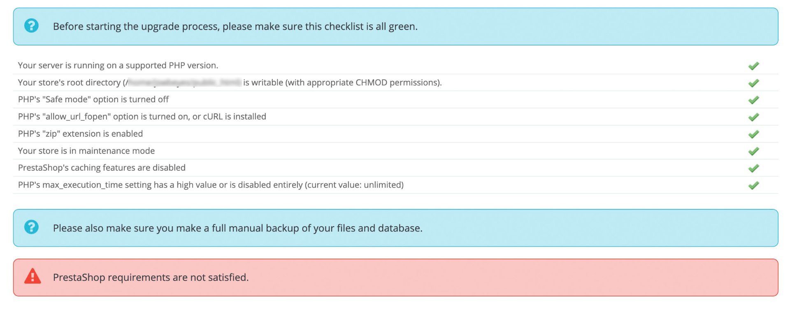Click green checkmark for maintenance mode row
Viewport: 790px width, 312px height.
click(x=753, y=151)
